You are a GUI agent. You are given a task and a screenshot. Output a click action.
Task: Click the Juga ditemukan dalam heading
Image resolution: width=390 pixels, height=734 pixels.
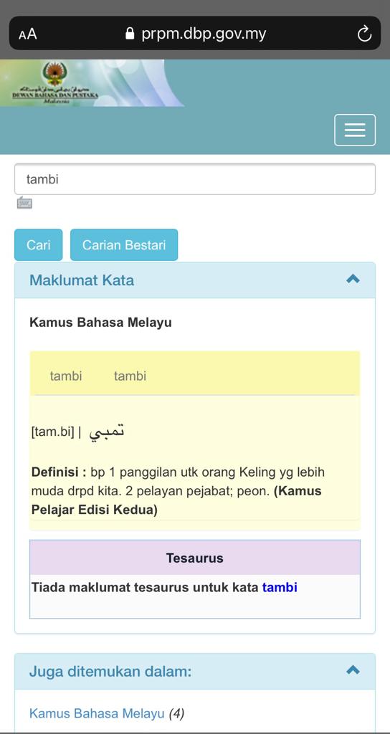110,672
